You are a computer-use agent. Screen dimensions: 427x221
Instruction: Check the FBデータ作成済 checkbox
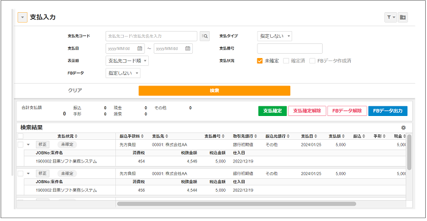point(312,61)
